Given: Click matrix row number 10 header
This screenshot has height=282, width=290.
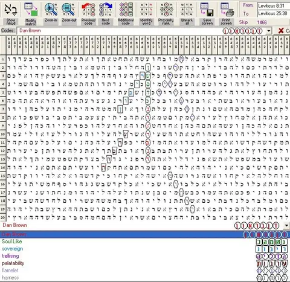Looking at the screenshot, I should [x=3, y=134].
